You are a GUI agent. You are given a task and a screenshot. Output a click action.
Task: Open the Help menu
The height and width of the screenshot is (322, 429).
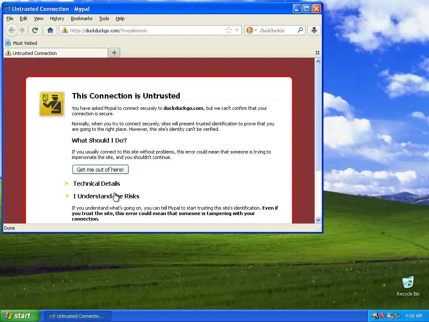120,18
